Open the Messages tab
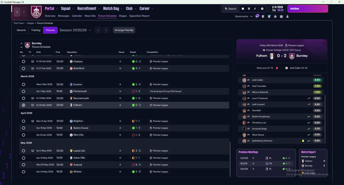 (63, 16)
